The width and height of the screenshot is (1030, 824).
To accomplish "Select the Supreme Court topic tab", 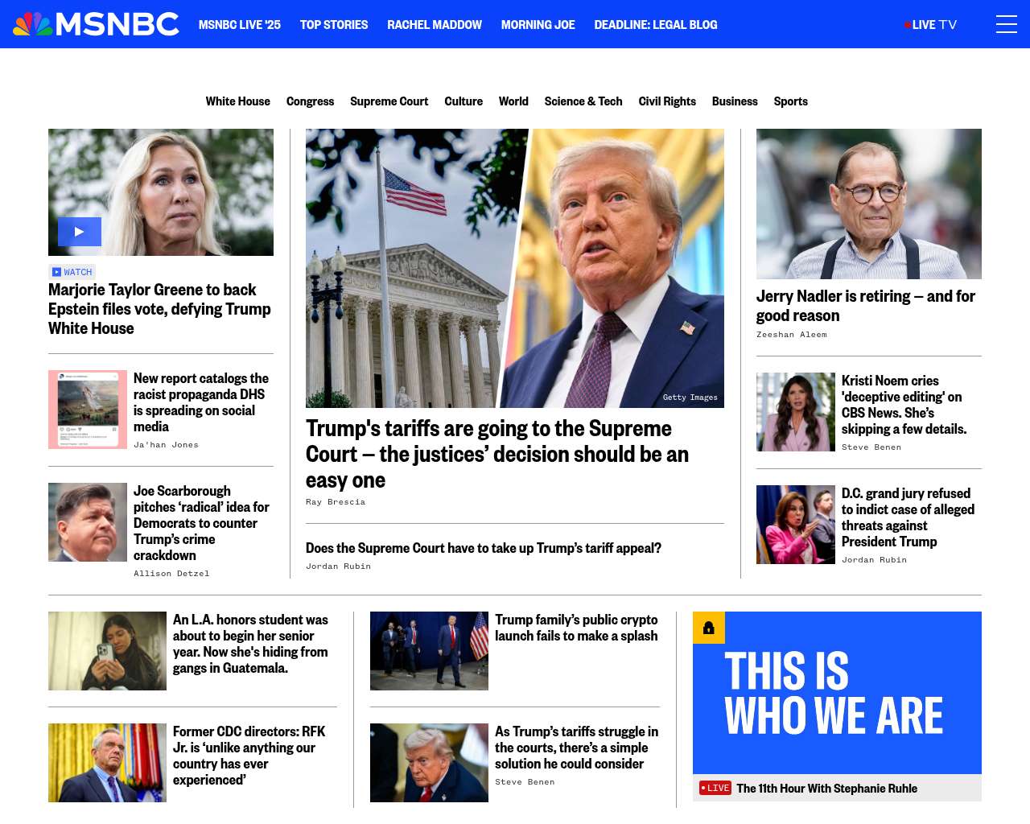I will [389, 101].
